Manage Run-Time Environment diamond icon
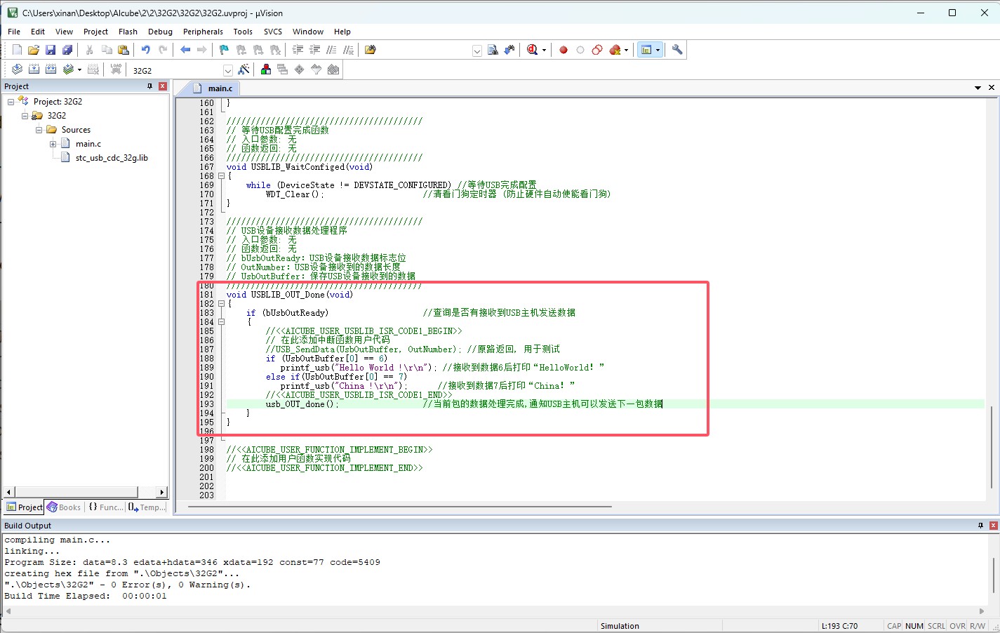The width and height of the screenshot is (1000, 633). pos(299,69)
